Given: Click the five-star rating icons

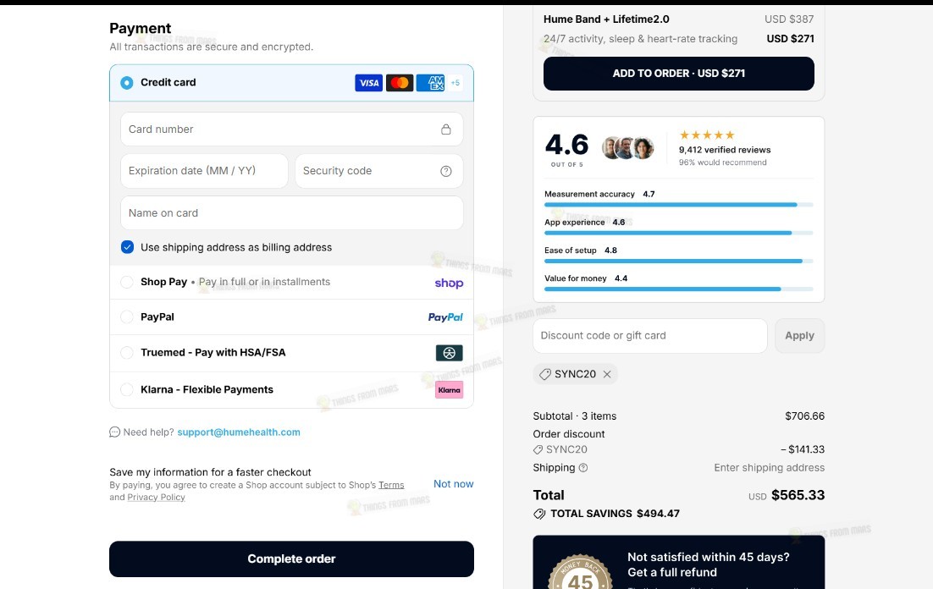Looking at the screenshot, I should tap(707, 135).
